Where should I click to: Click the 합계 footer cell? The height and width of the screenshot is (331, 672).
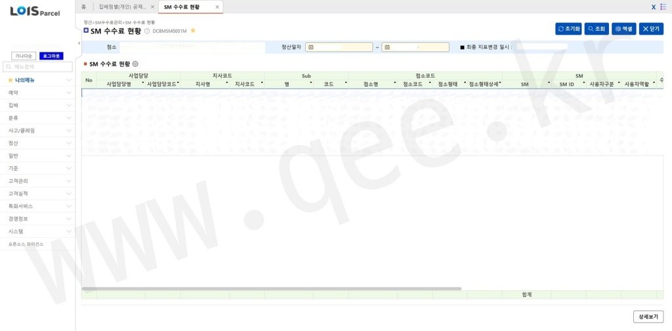[527, 295]
